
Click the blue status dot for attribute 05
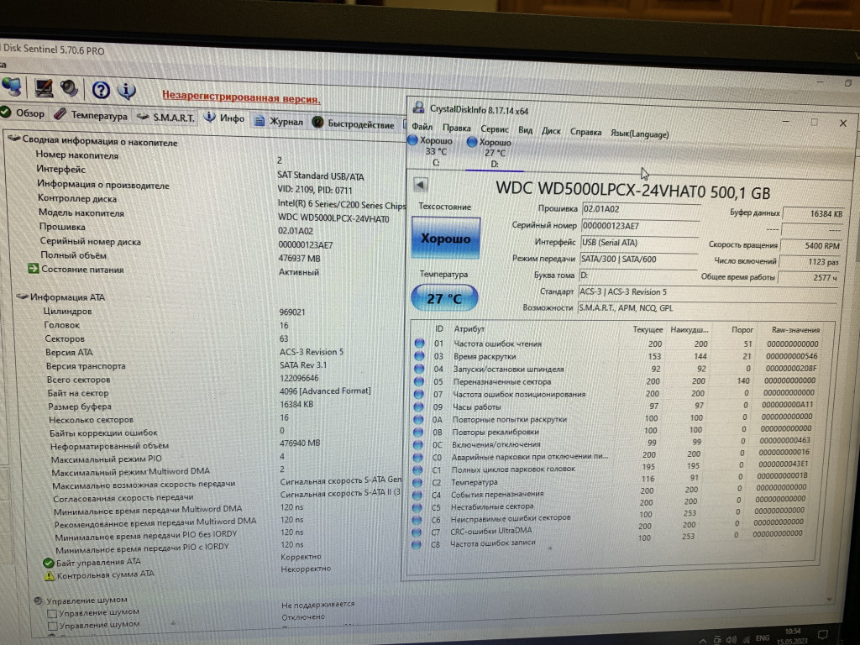[419, 381]
